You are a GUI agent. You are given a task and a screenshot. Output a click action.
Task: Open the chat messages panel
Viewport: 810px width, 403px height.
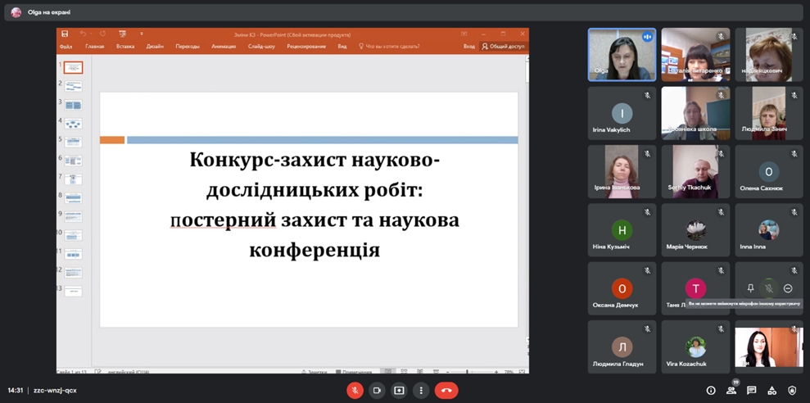pos(751,391)
